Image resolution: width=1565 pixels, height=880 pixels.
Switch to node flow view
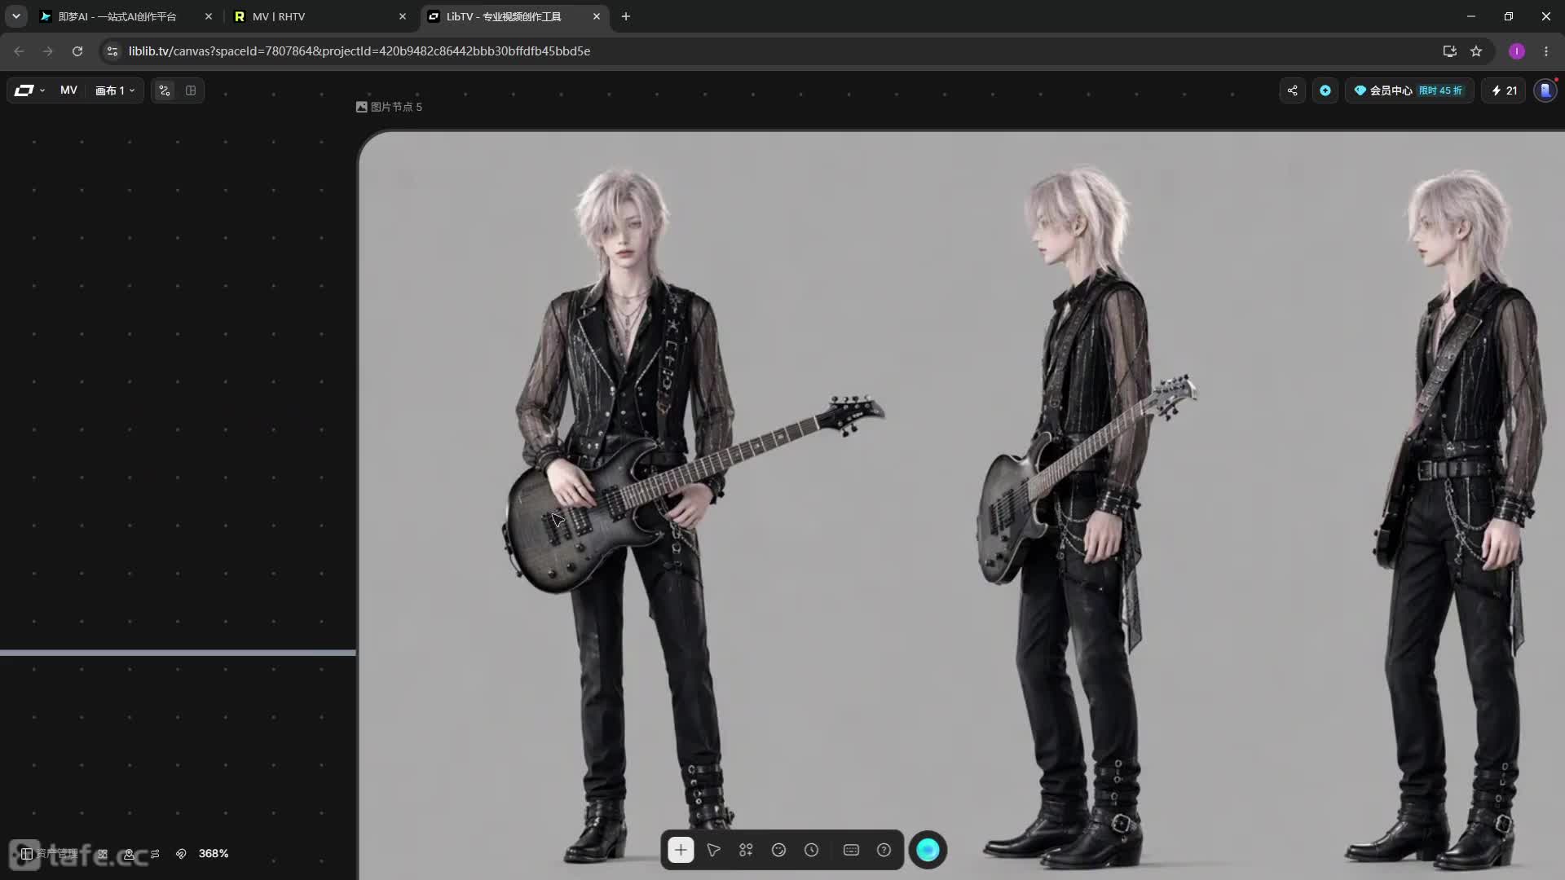[x=165, y=90]
